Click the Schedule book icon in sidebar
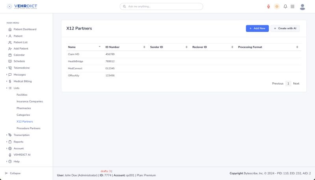 10,61
